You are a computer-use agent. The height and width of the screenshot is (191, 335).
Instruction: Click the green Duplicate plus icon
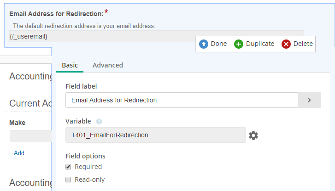coord(239,44)
